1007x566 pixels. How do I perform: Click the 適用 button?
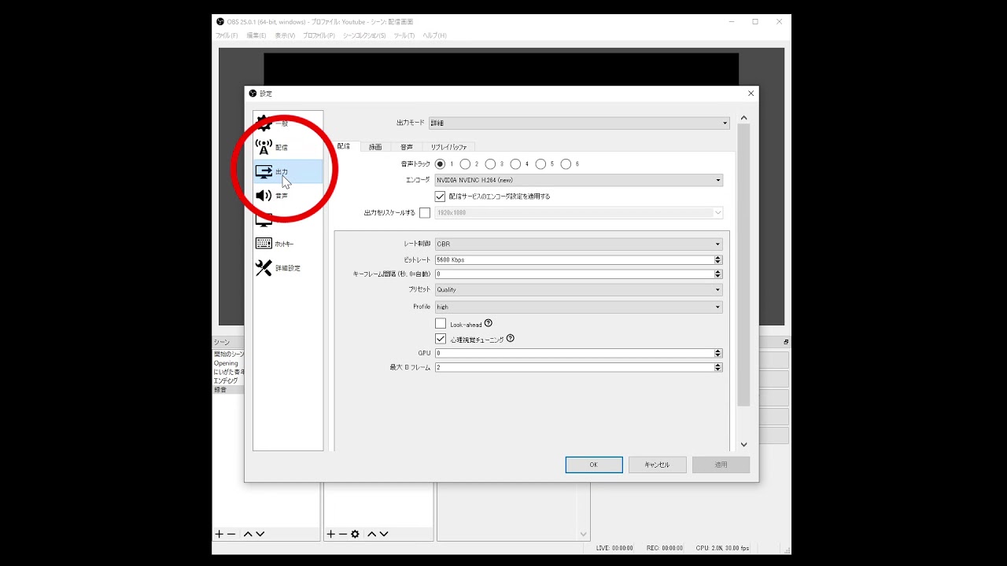721,465
